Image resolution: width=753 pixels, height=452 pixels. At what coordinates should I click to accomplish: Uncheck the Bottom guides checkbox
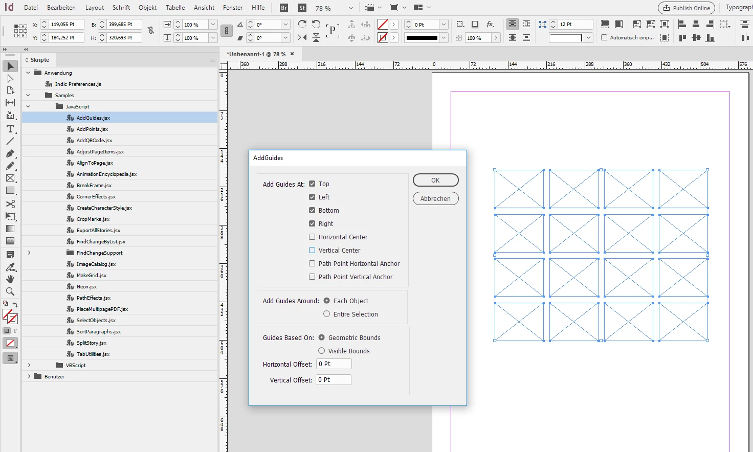click(x=312, y=210)
